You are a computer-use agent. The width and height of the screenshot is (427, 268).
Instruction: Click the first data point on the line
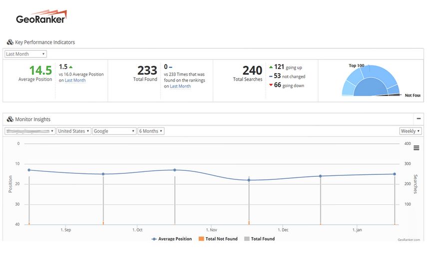(29, 170)
